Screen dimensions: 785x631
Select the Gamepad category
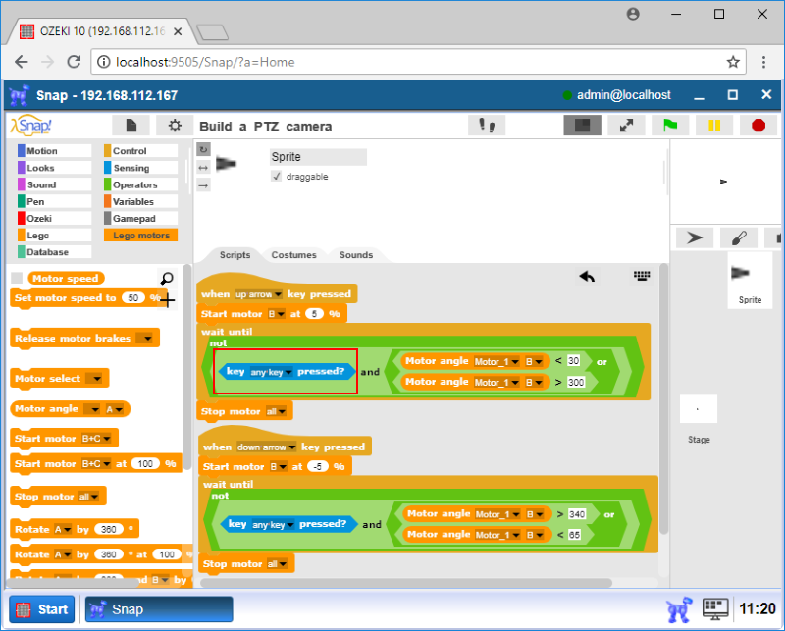[x=140, y=218]
